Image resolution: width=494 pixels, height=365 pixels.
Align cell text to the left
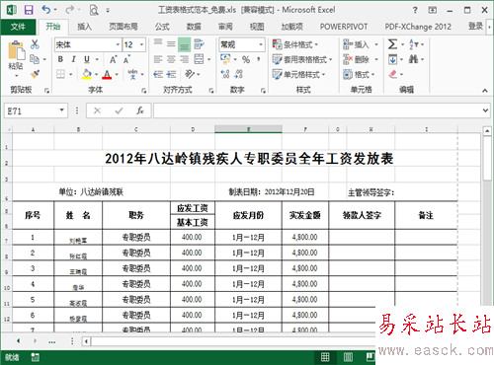158,59
